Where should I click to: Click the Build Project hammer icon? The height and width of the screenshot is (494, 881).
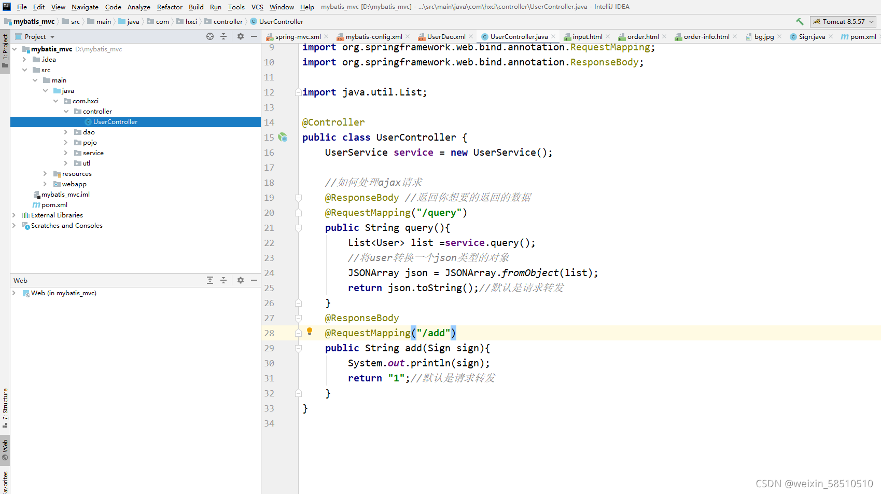(800, 21)
